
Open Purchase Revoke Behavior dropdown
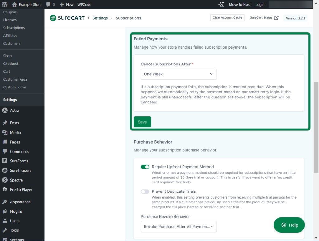[179, 227]
